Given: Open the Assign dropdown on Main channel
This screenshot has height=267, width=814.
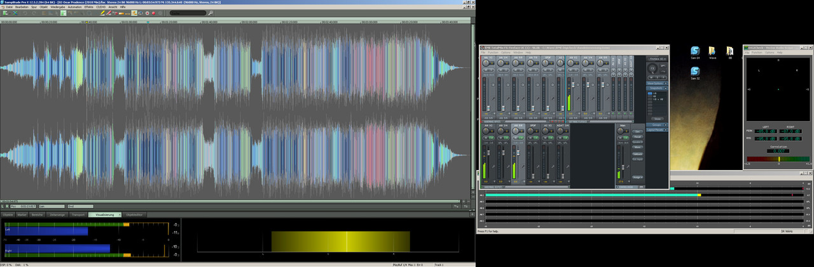Looking at the screenshot, I should click(637, 177).
